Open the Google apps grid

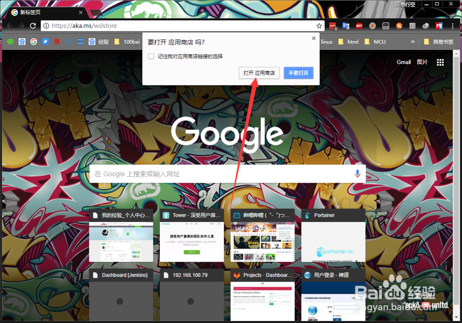tap(440, 62)
